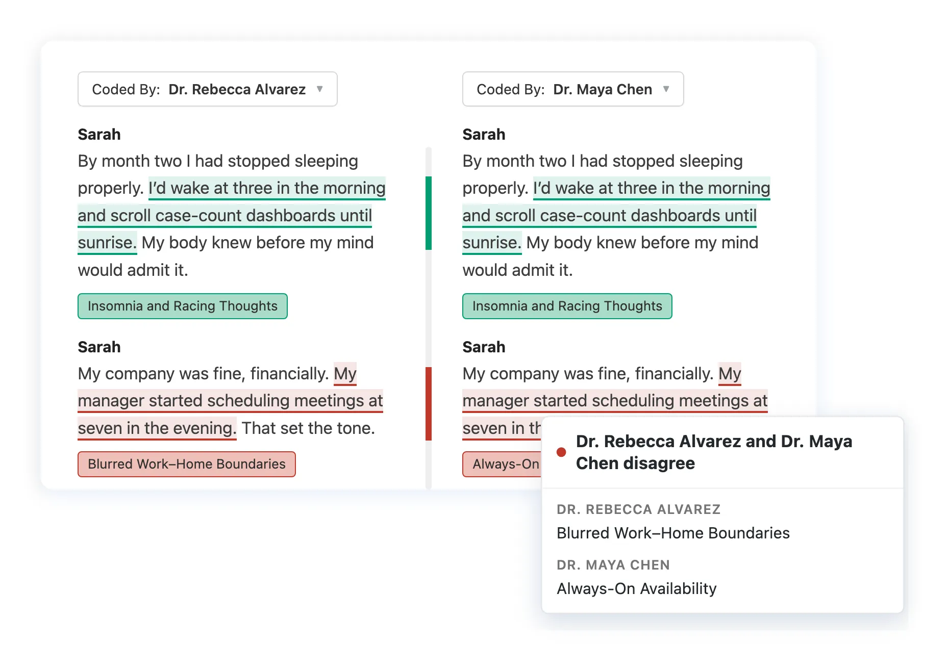The image size is (949, 671).
Task: Click first 'Sarah' speaker name in left column
Action: [x=99, y=135]
